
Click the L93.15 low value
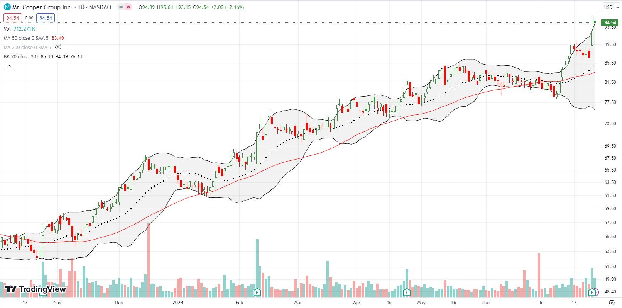click(183, 7)
